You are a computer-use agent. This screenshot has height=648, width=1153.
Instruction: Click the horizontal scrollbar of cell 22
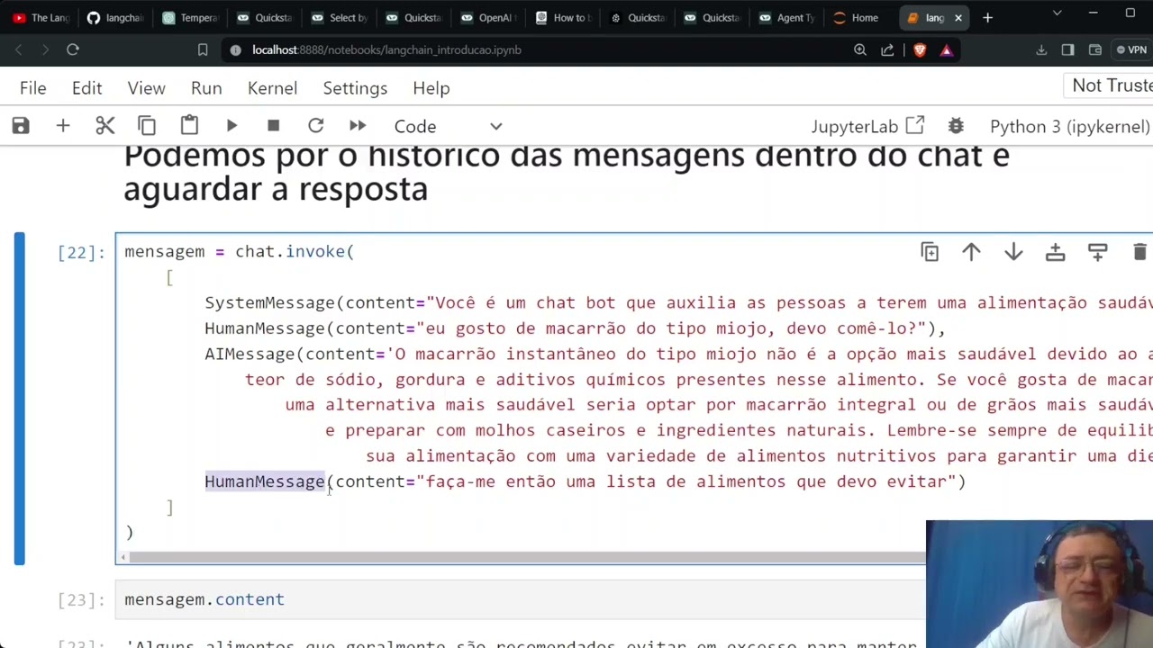pyautogui.click(x=527, y=557)
